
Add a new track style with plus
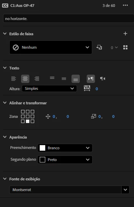(125, 34)
